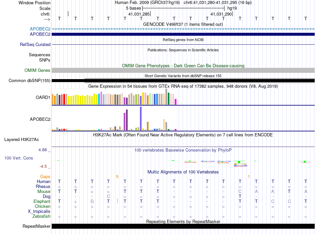Click the 'SNPs' publications track label

(45, 60)
